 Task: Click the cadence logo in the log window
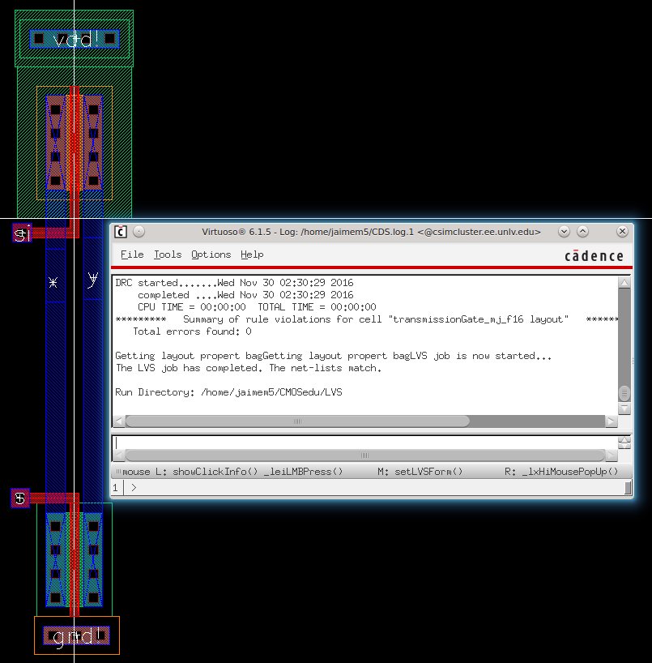pos(594,256)
